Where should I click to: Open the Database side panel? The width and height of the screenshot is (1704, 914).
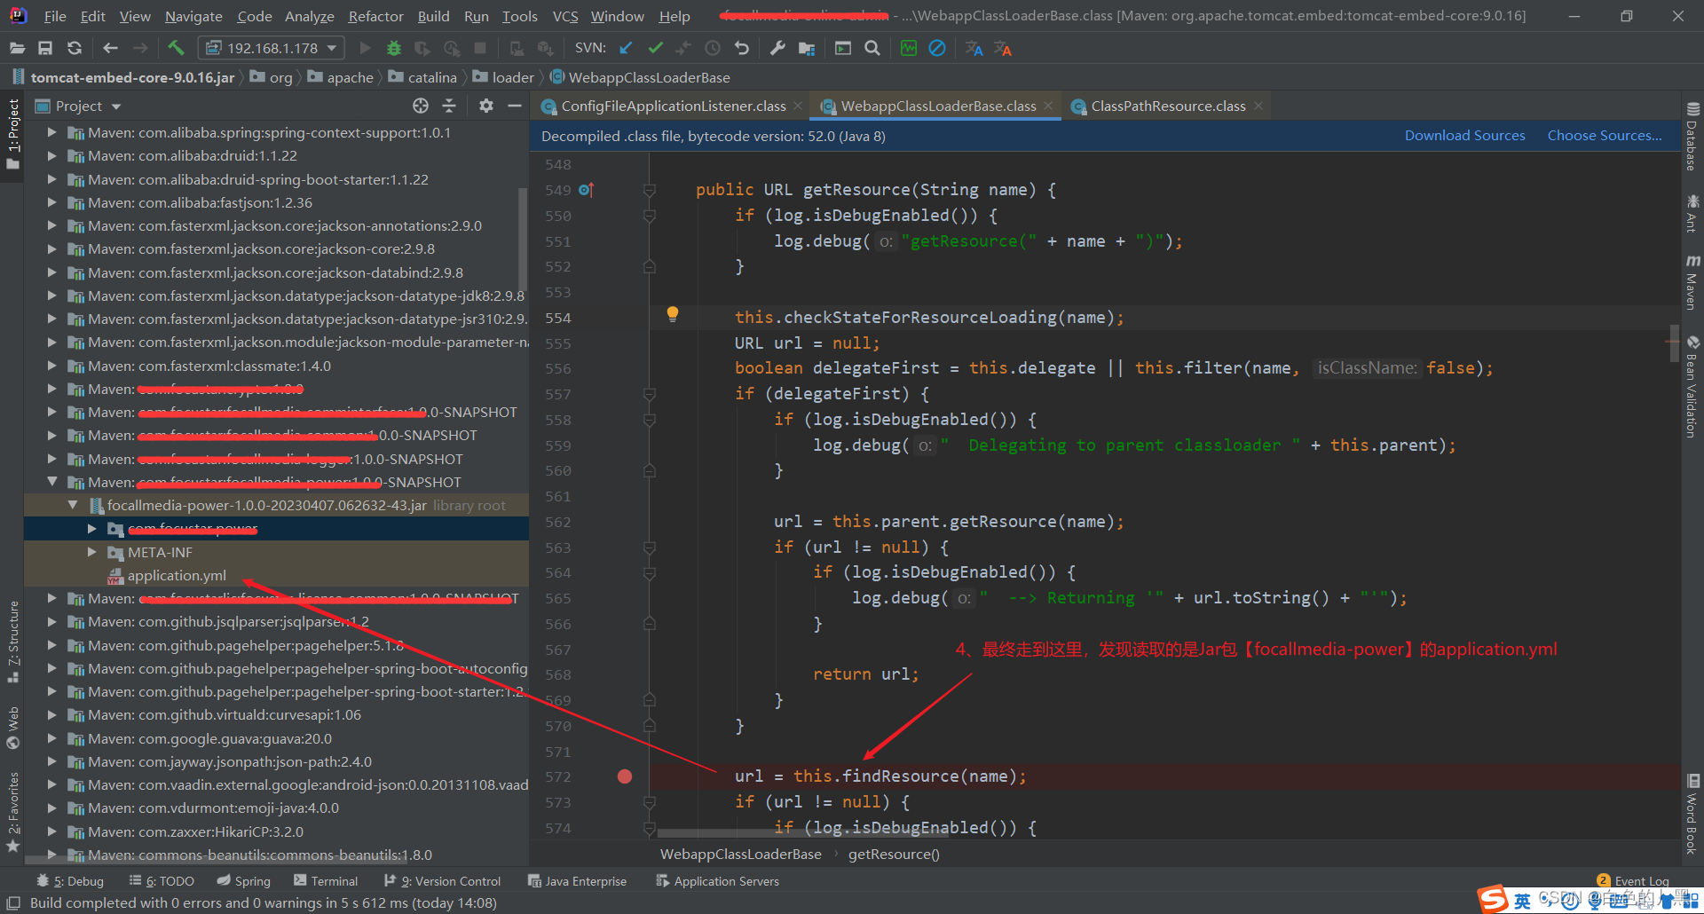[x=1692, y=136]
